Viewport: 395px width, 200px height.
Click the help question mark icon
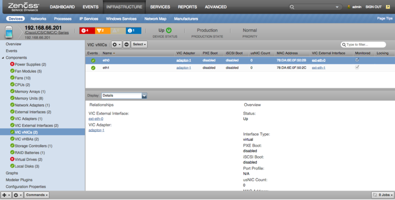coord(388,7)
